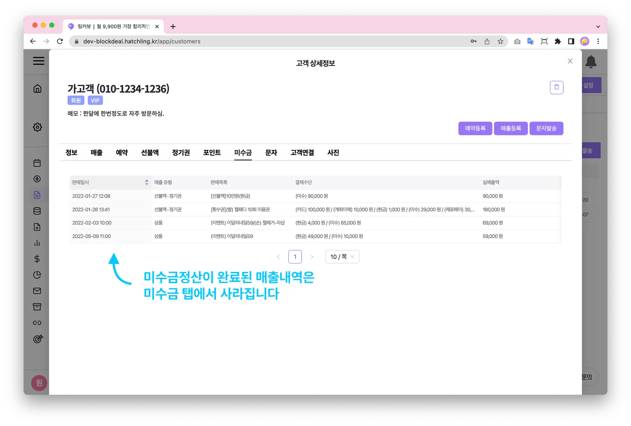Image resolution: width=631 pixels, height=426 pixels.
Task: Click the bar chart statistics icon
Action: [x=37, y=243]
